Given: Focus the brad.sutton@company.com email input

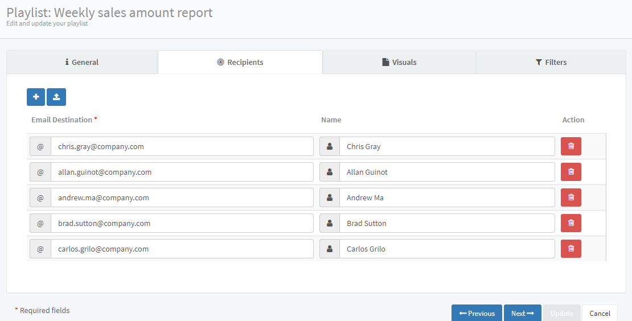Looking at the screenshot, I should click(182, 223).
